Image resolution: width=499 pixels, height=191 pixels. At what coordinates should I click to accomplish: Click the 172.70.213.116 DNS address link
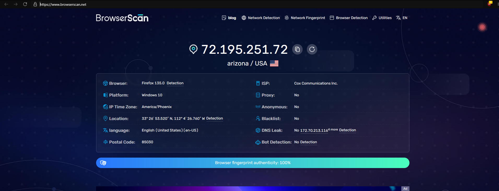coord(314,130)
